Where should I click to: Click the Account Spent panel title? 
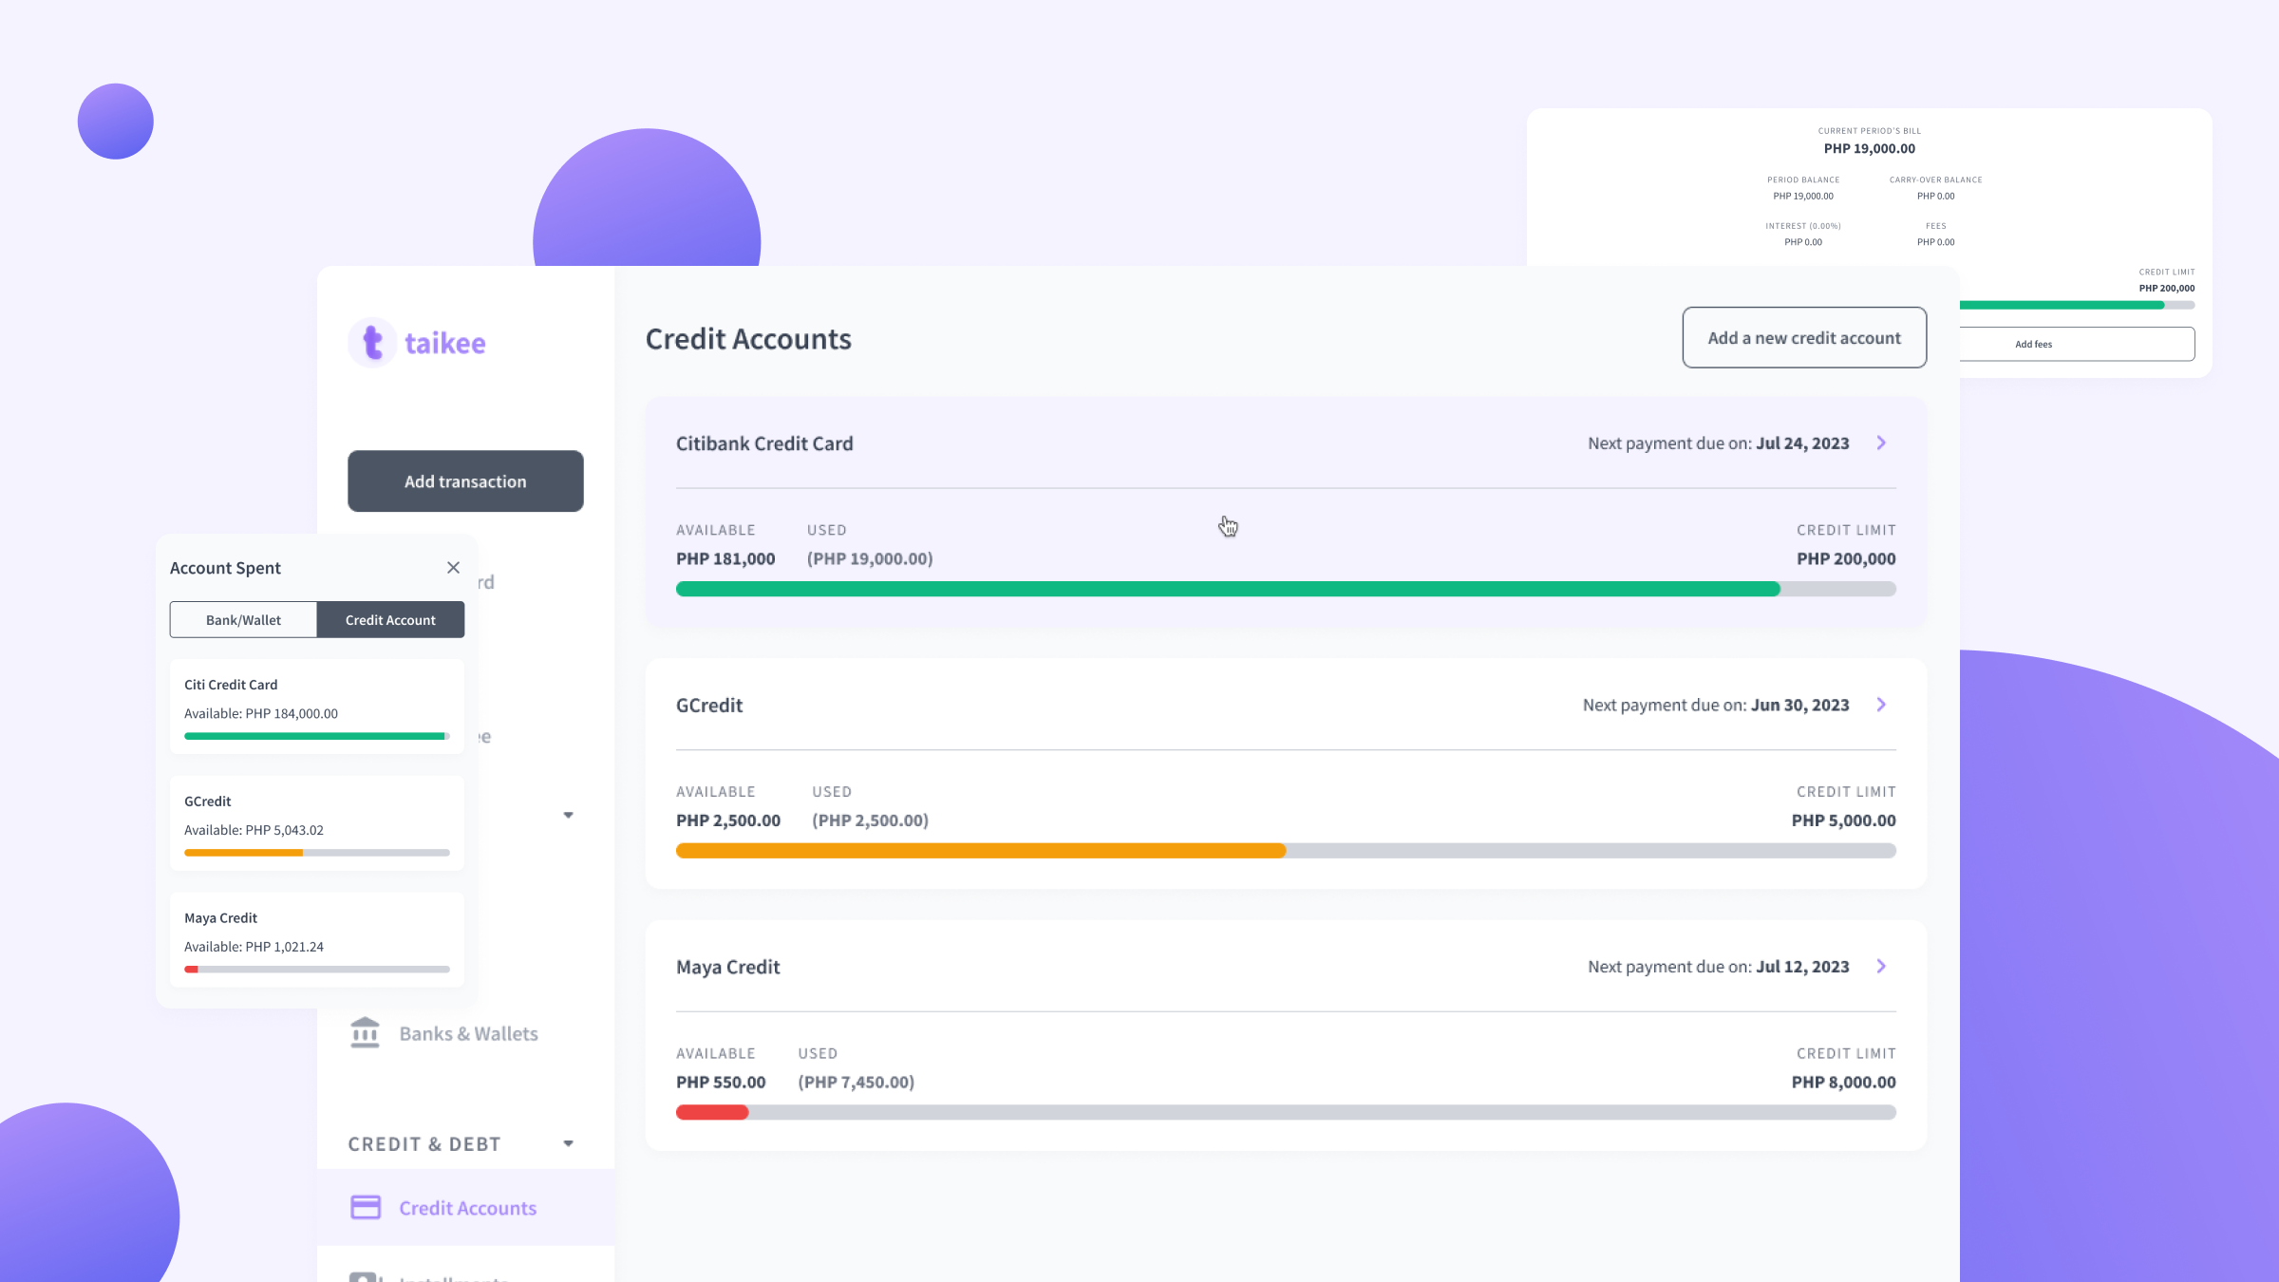(225, 568)
